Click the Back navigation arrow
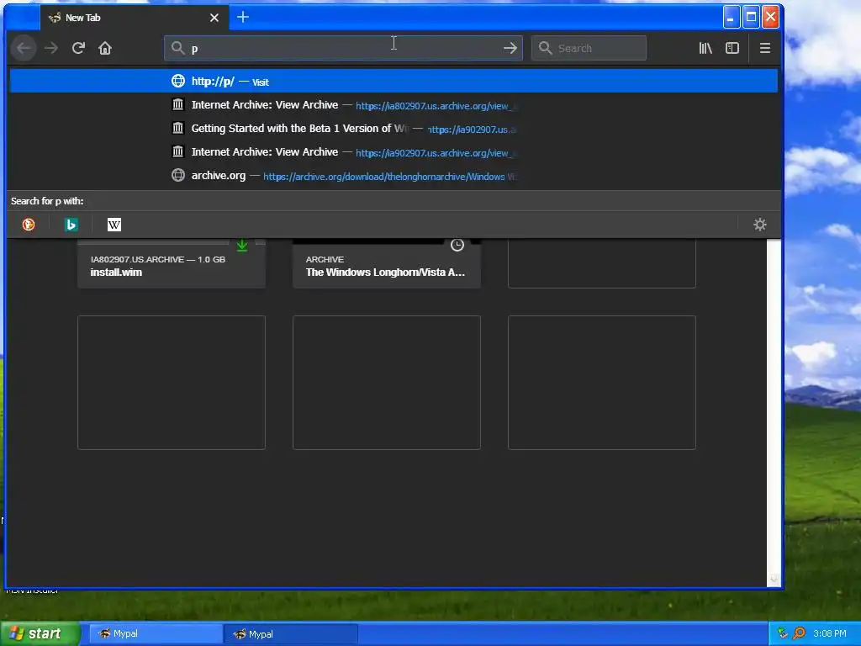The width and height of the screenshot is (861, 646). coord(24,48)
